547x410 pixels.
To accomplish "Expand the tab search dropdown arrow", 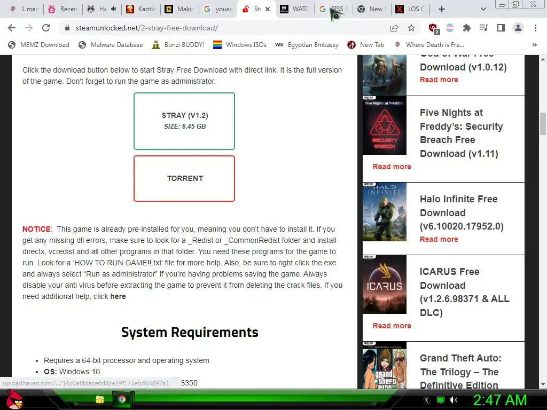I will [483, 9].
